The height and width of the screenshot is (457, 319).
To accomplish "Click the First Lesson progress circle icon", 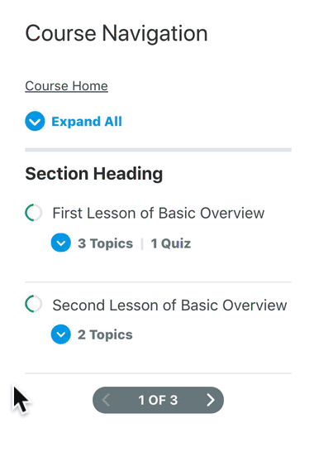I will click(x=34, y=213).
